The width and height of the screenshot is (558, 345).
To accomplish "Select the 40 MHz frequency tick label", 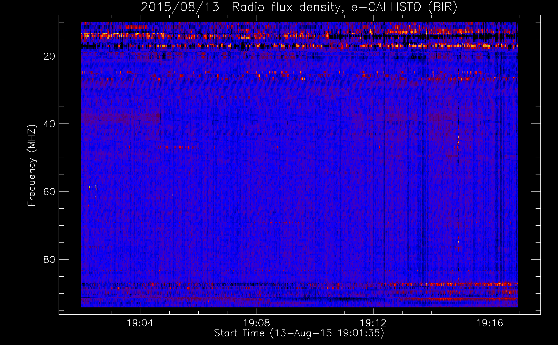I will (49, 124).
